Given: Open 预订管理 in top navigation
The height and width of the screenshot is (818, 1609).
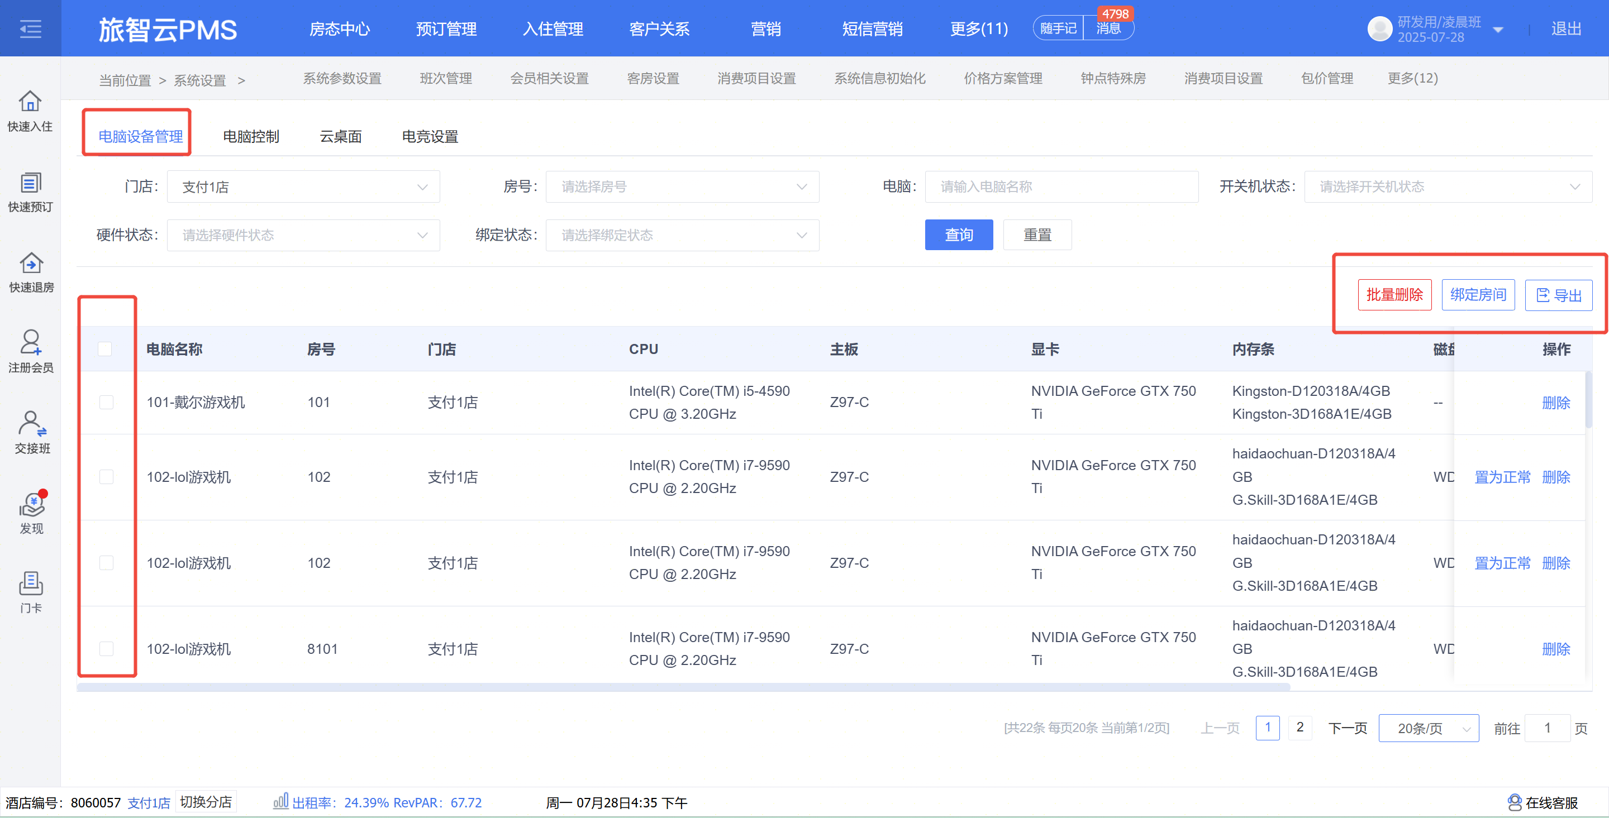Looking at the screenshot, I should click(446, 28).
